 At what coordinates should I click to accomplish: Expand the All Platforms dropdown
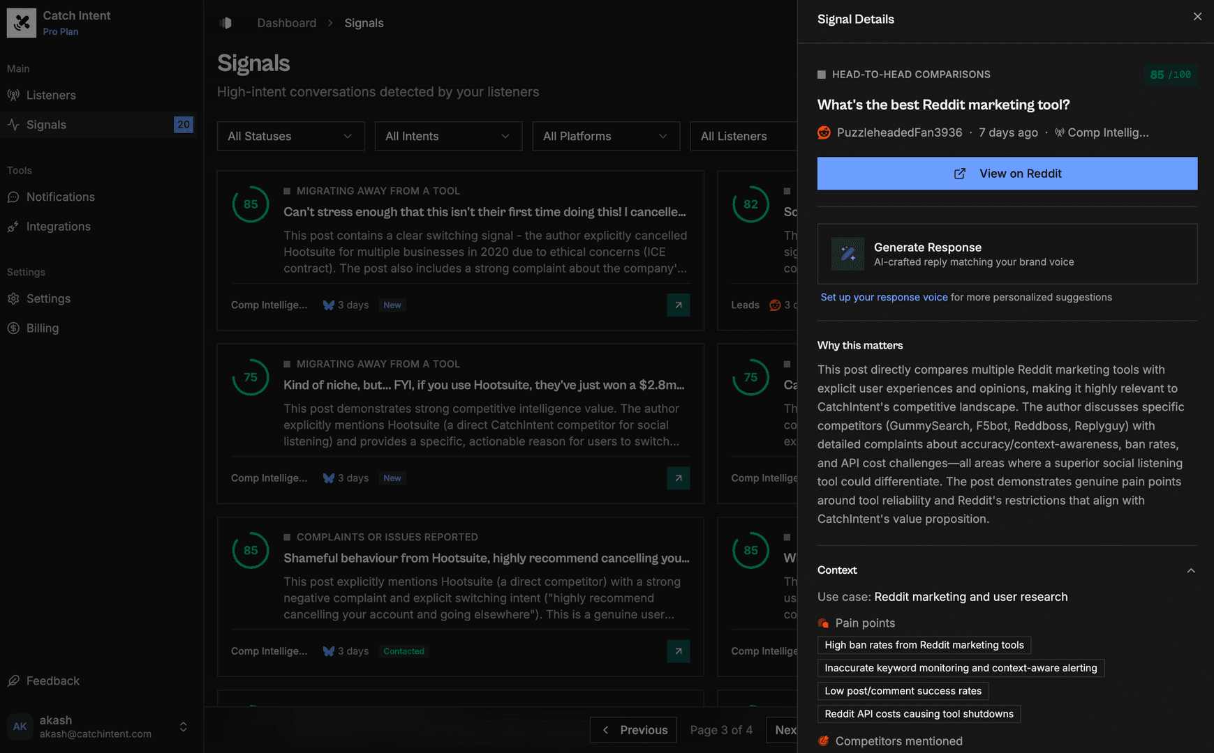[605, 137]
